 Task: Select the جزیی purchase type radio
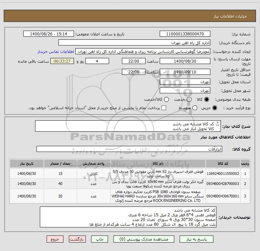[215, 108]
